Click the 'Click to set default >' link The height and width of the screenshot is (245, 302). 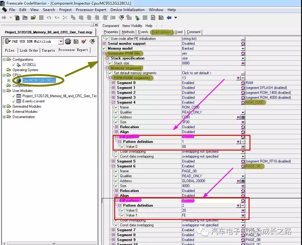click(x=196, y=73)
